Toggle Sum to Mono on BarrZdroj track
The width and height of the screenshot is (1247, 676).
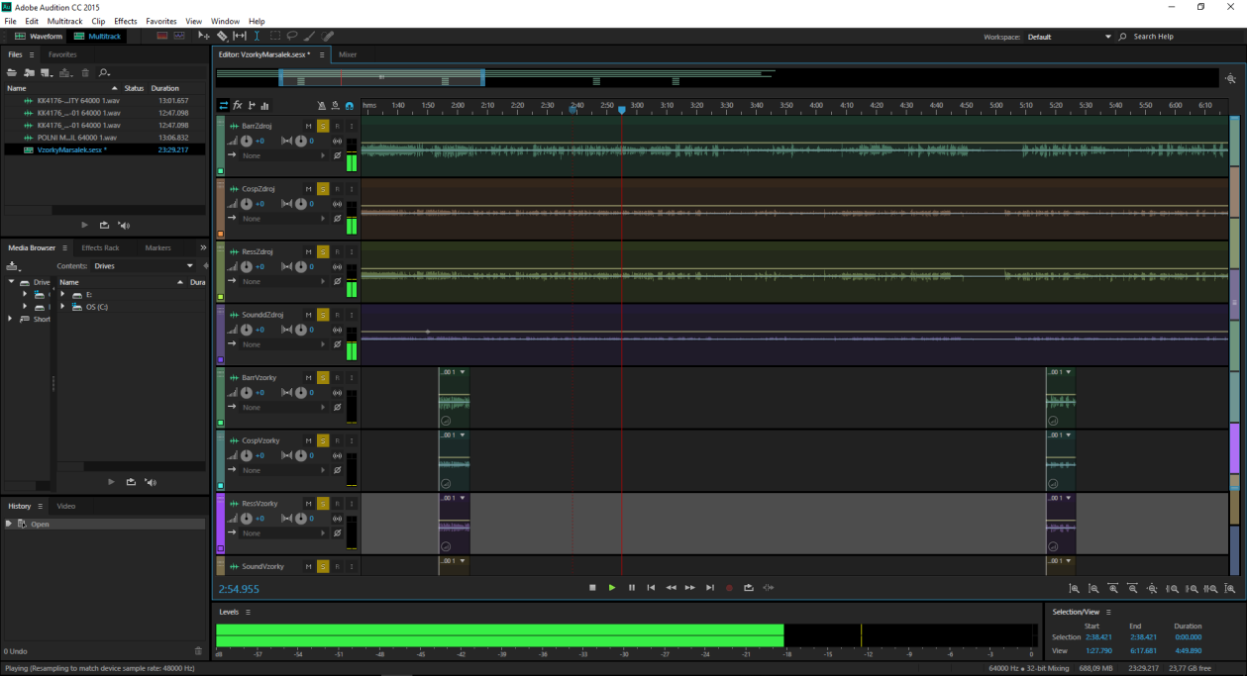click(337, 141)
